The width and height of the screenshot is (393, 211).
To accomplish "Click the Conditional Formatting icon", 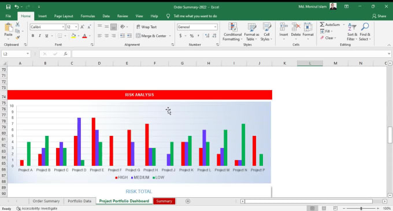I will pyautogui.click(x=232, y=27).
